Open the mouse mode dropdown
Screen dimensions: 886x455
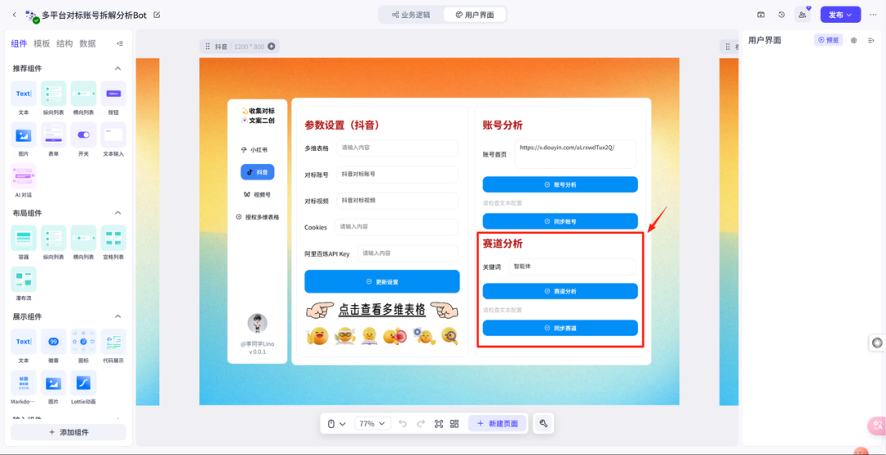click(x=337, y=423)
